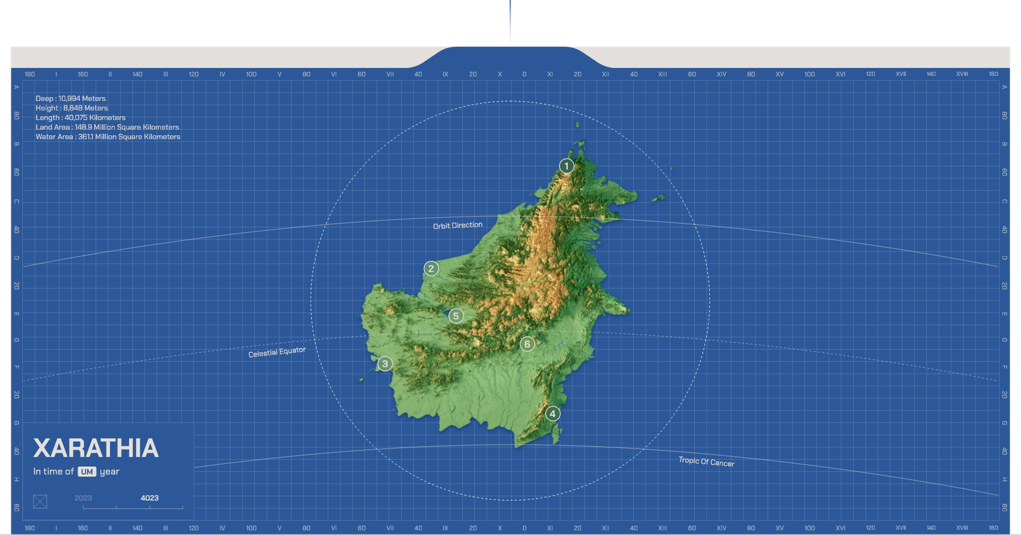
Task: Click the Deep : 10,994 Meters stat
Action: pos(71,98)
